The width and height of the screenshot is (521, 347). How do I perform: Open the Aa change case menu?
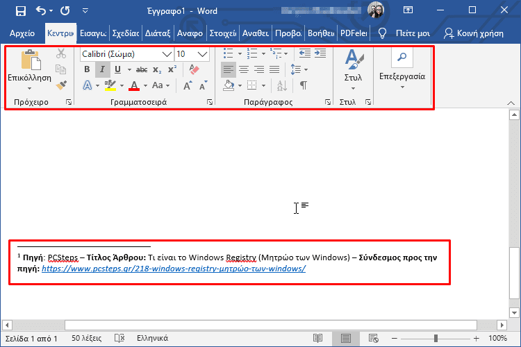point(161,85)
